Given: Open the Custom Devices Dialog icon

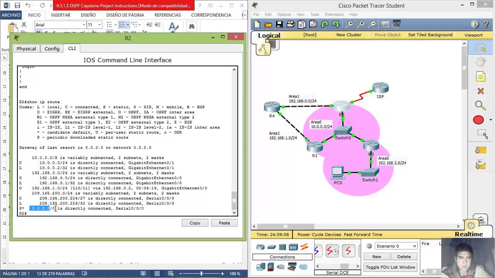Looking at the screenshot, I should pos(396,24).
